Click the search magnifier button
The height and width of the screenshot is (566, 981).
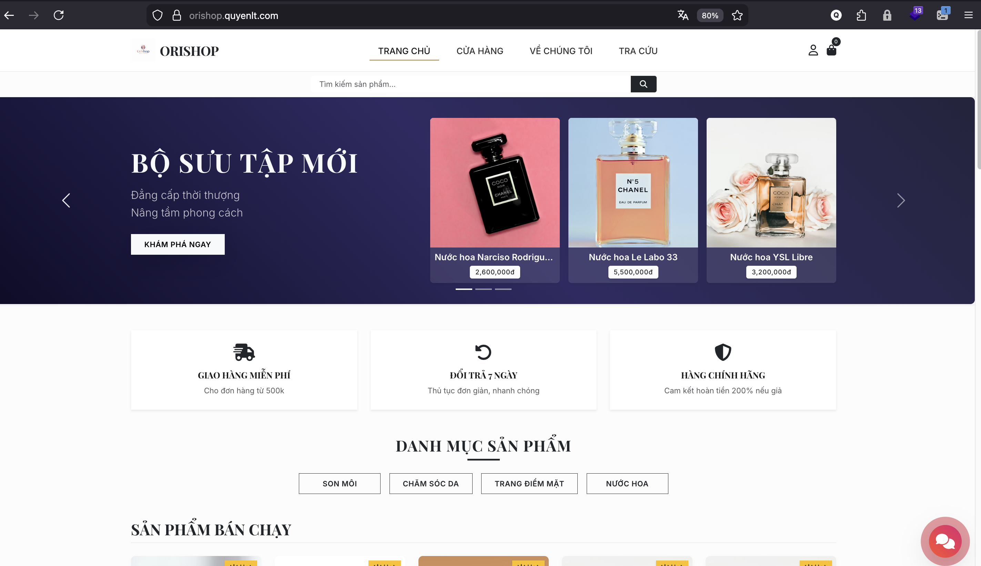(x=643, y=84)
